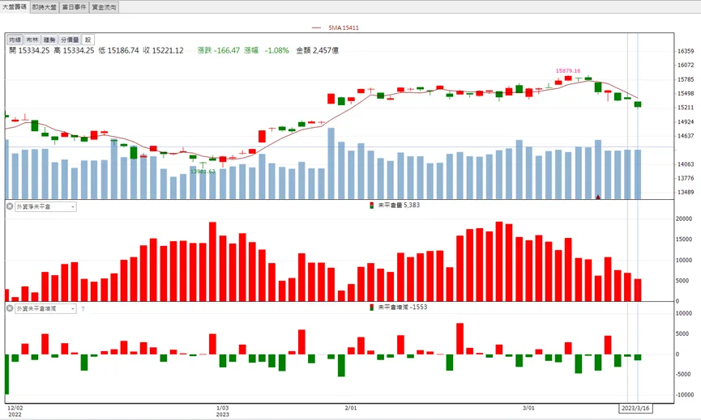701x420 pixels.
Task: Switch to the 大盤籌碼 tab
Action: click(x=15, y=6)
